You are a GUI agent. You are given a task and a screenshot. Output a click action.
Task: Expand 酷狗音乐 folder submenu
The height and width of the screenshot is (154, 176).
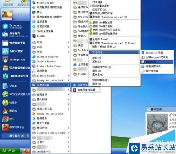pos(51,94)
